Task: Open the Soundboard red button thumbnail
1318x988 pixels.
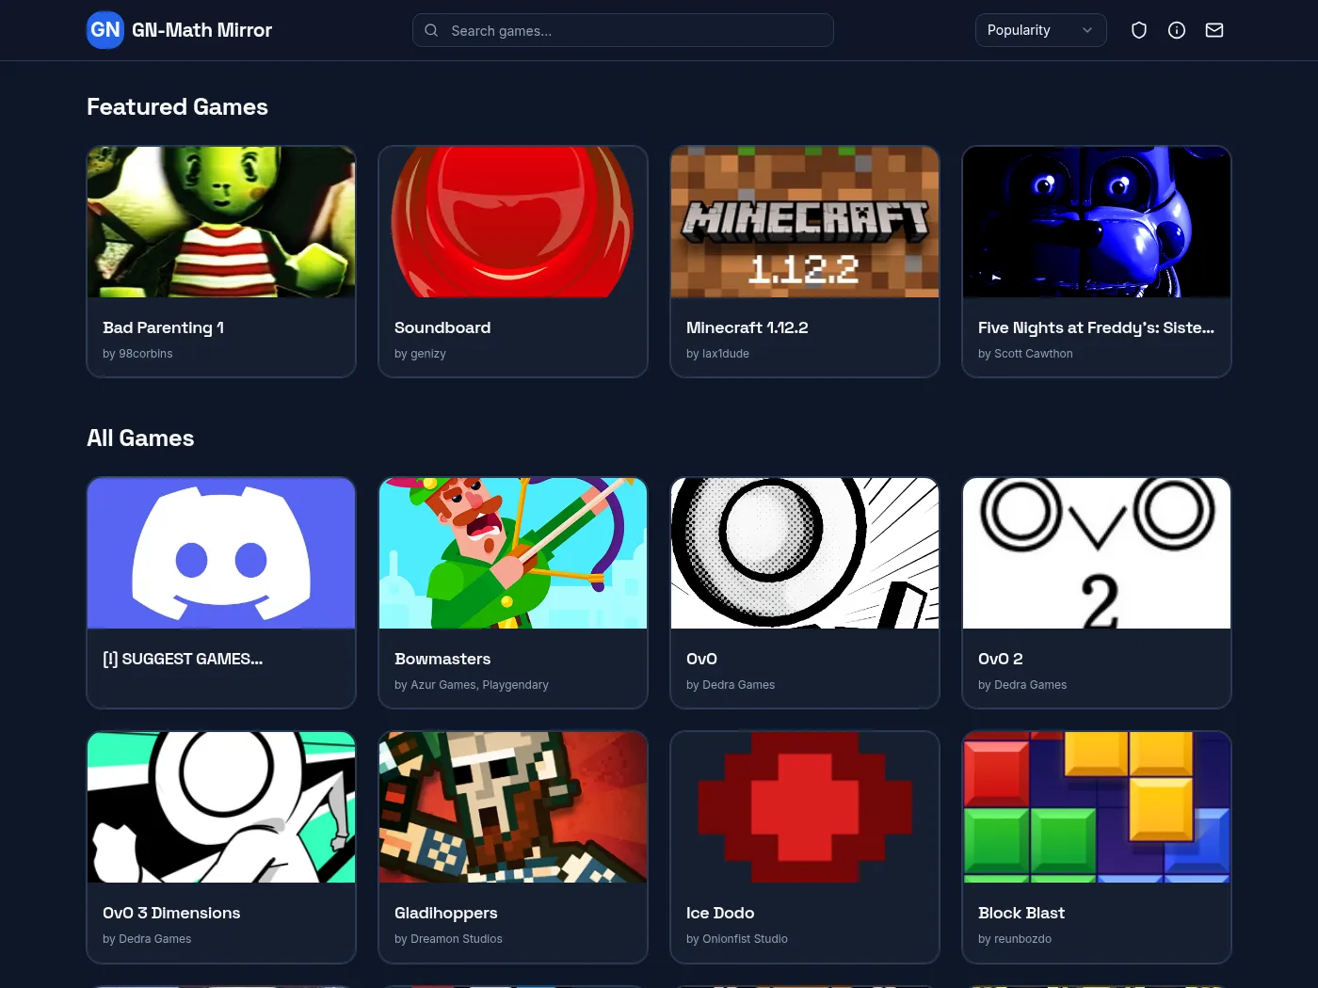Action: (513, 222)
